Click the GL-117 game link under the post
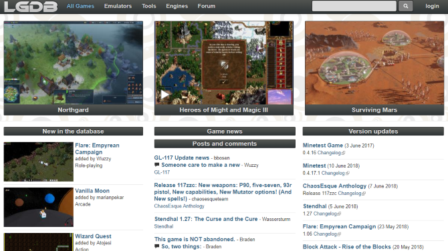Image resolution: width=448 pixels, height=251 pixels. 162,172
